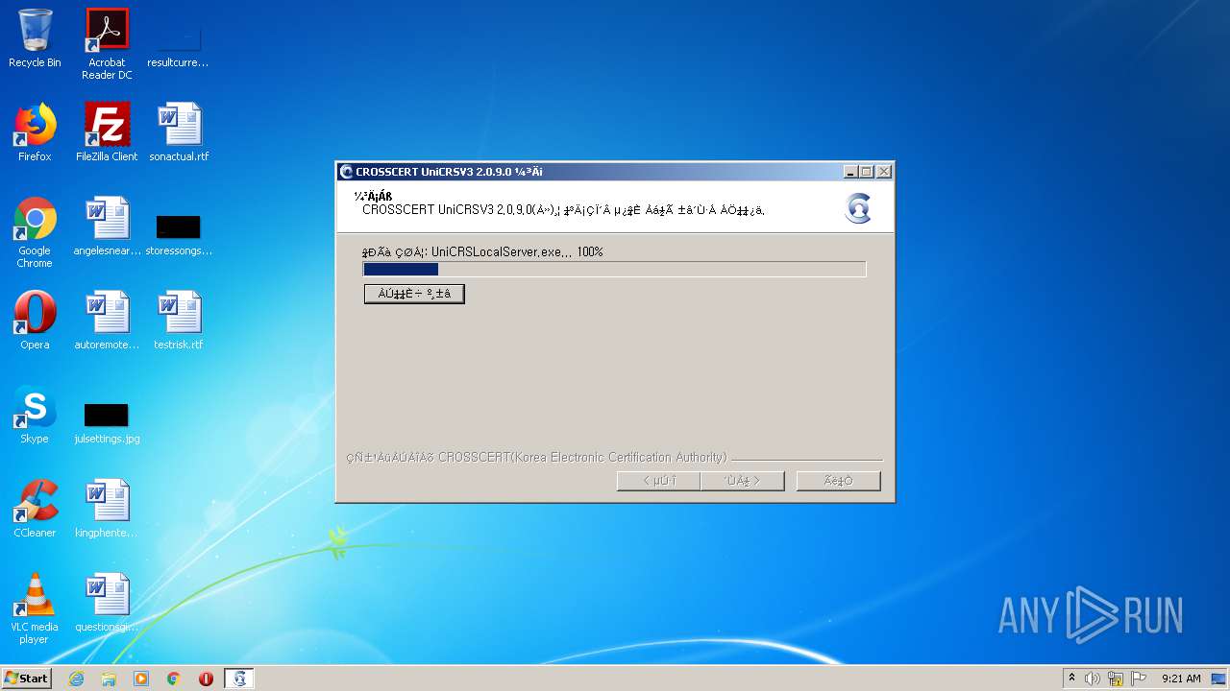This screenshot has width=1230, height=691.
Task: Open Windows Explorer from the taskbar
Action: coord(109,679)
